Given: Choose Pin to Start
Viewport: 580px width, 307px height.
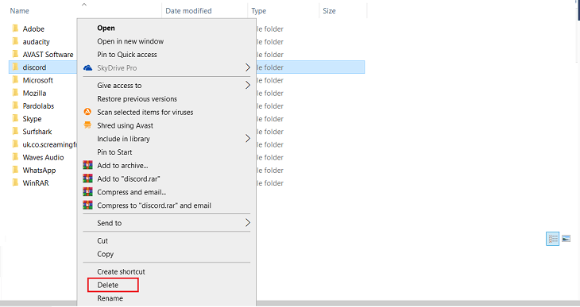Looking at the screenshot, I should [114, 152].
